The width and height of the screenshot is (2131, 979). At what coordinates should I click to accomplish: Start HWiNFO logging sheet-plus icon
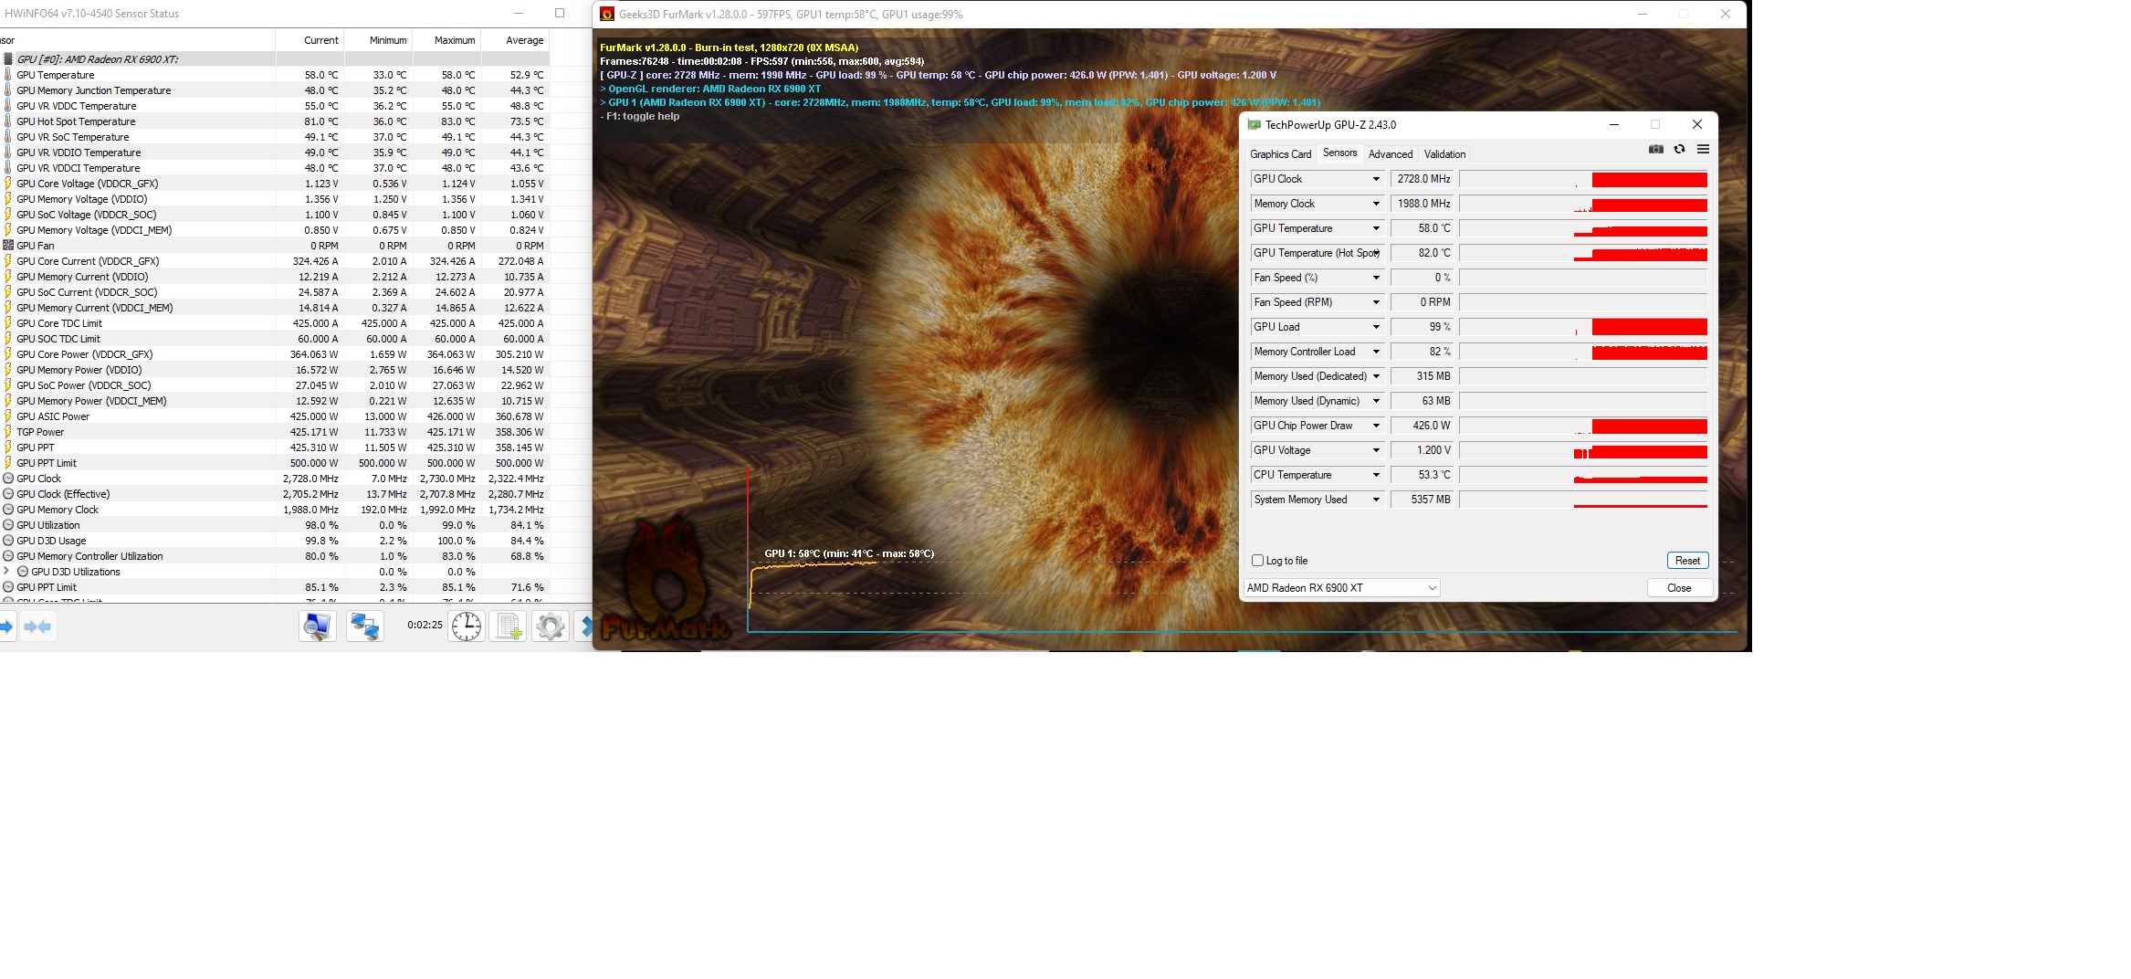tap(509, 626)
